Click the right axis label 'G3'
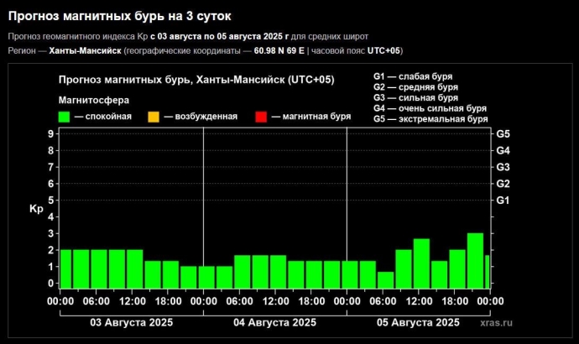The width and height of the screenshot is (579, 344). (x=503, y=167)
